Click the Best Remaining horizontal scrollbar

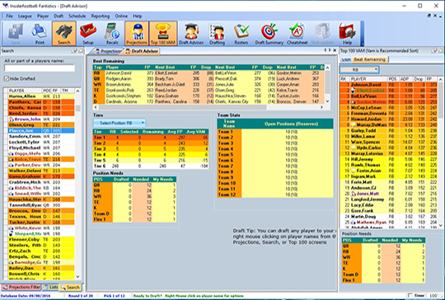[208, 107]
